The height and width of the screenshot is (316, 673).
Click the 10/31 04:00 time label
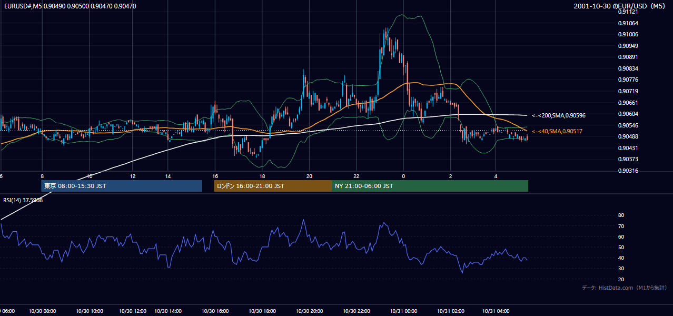tap(496, 311)
